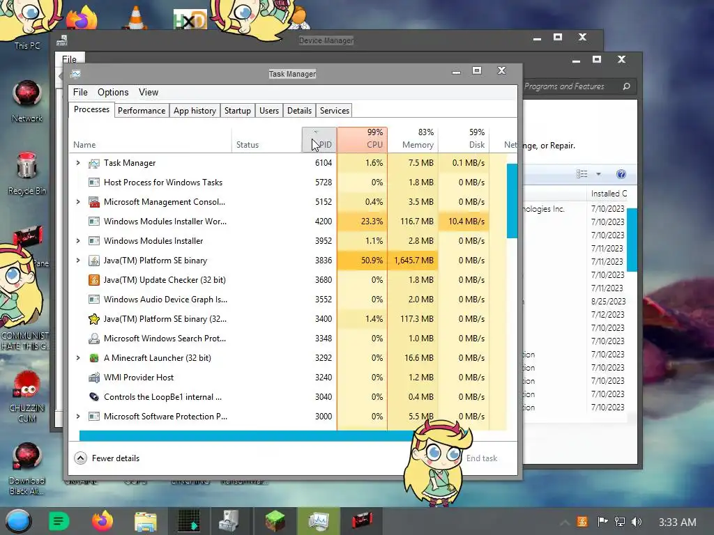This screenshot has height=535, width=714.
Task: Click the Installed On column header
Action: click(x=609, y=194)
